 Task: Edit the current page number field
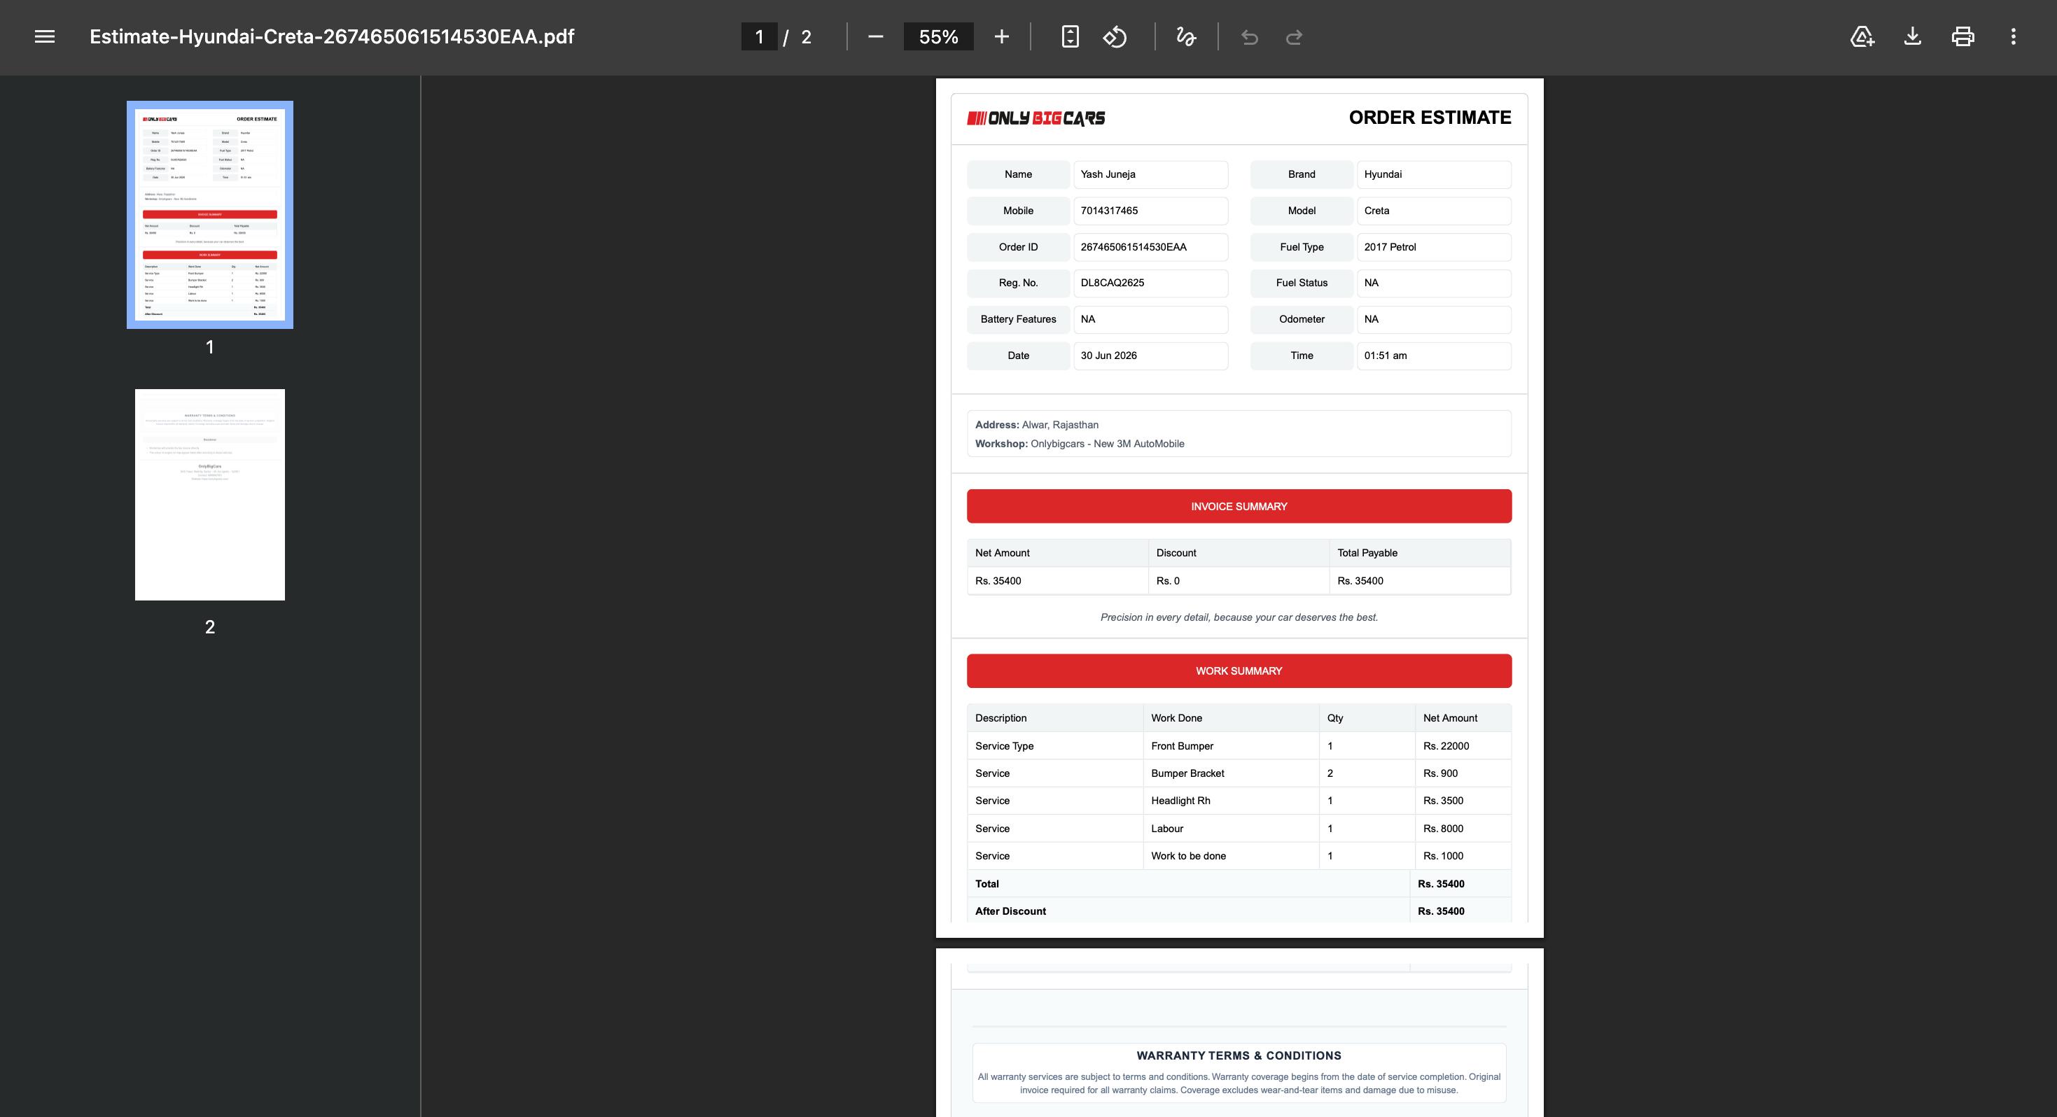pyautogui.click(x=760, y=36)
